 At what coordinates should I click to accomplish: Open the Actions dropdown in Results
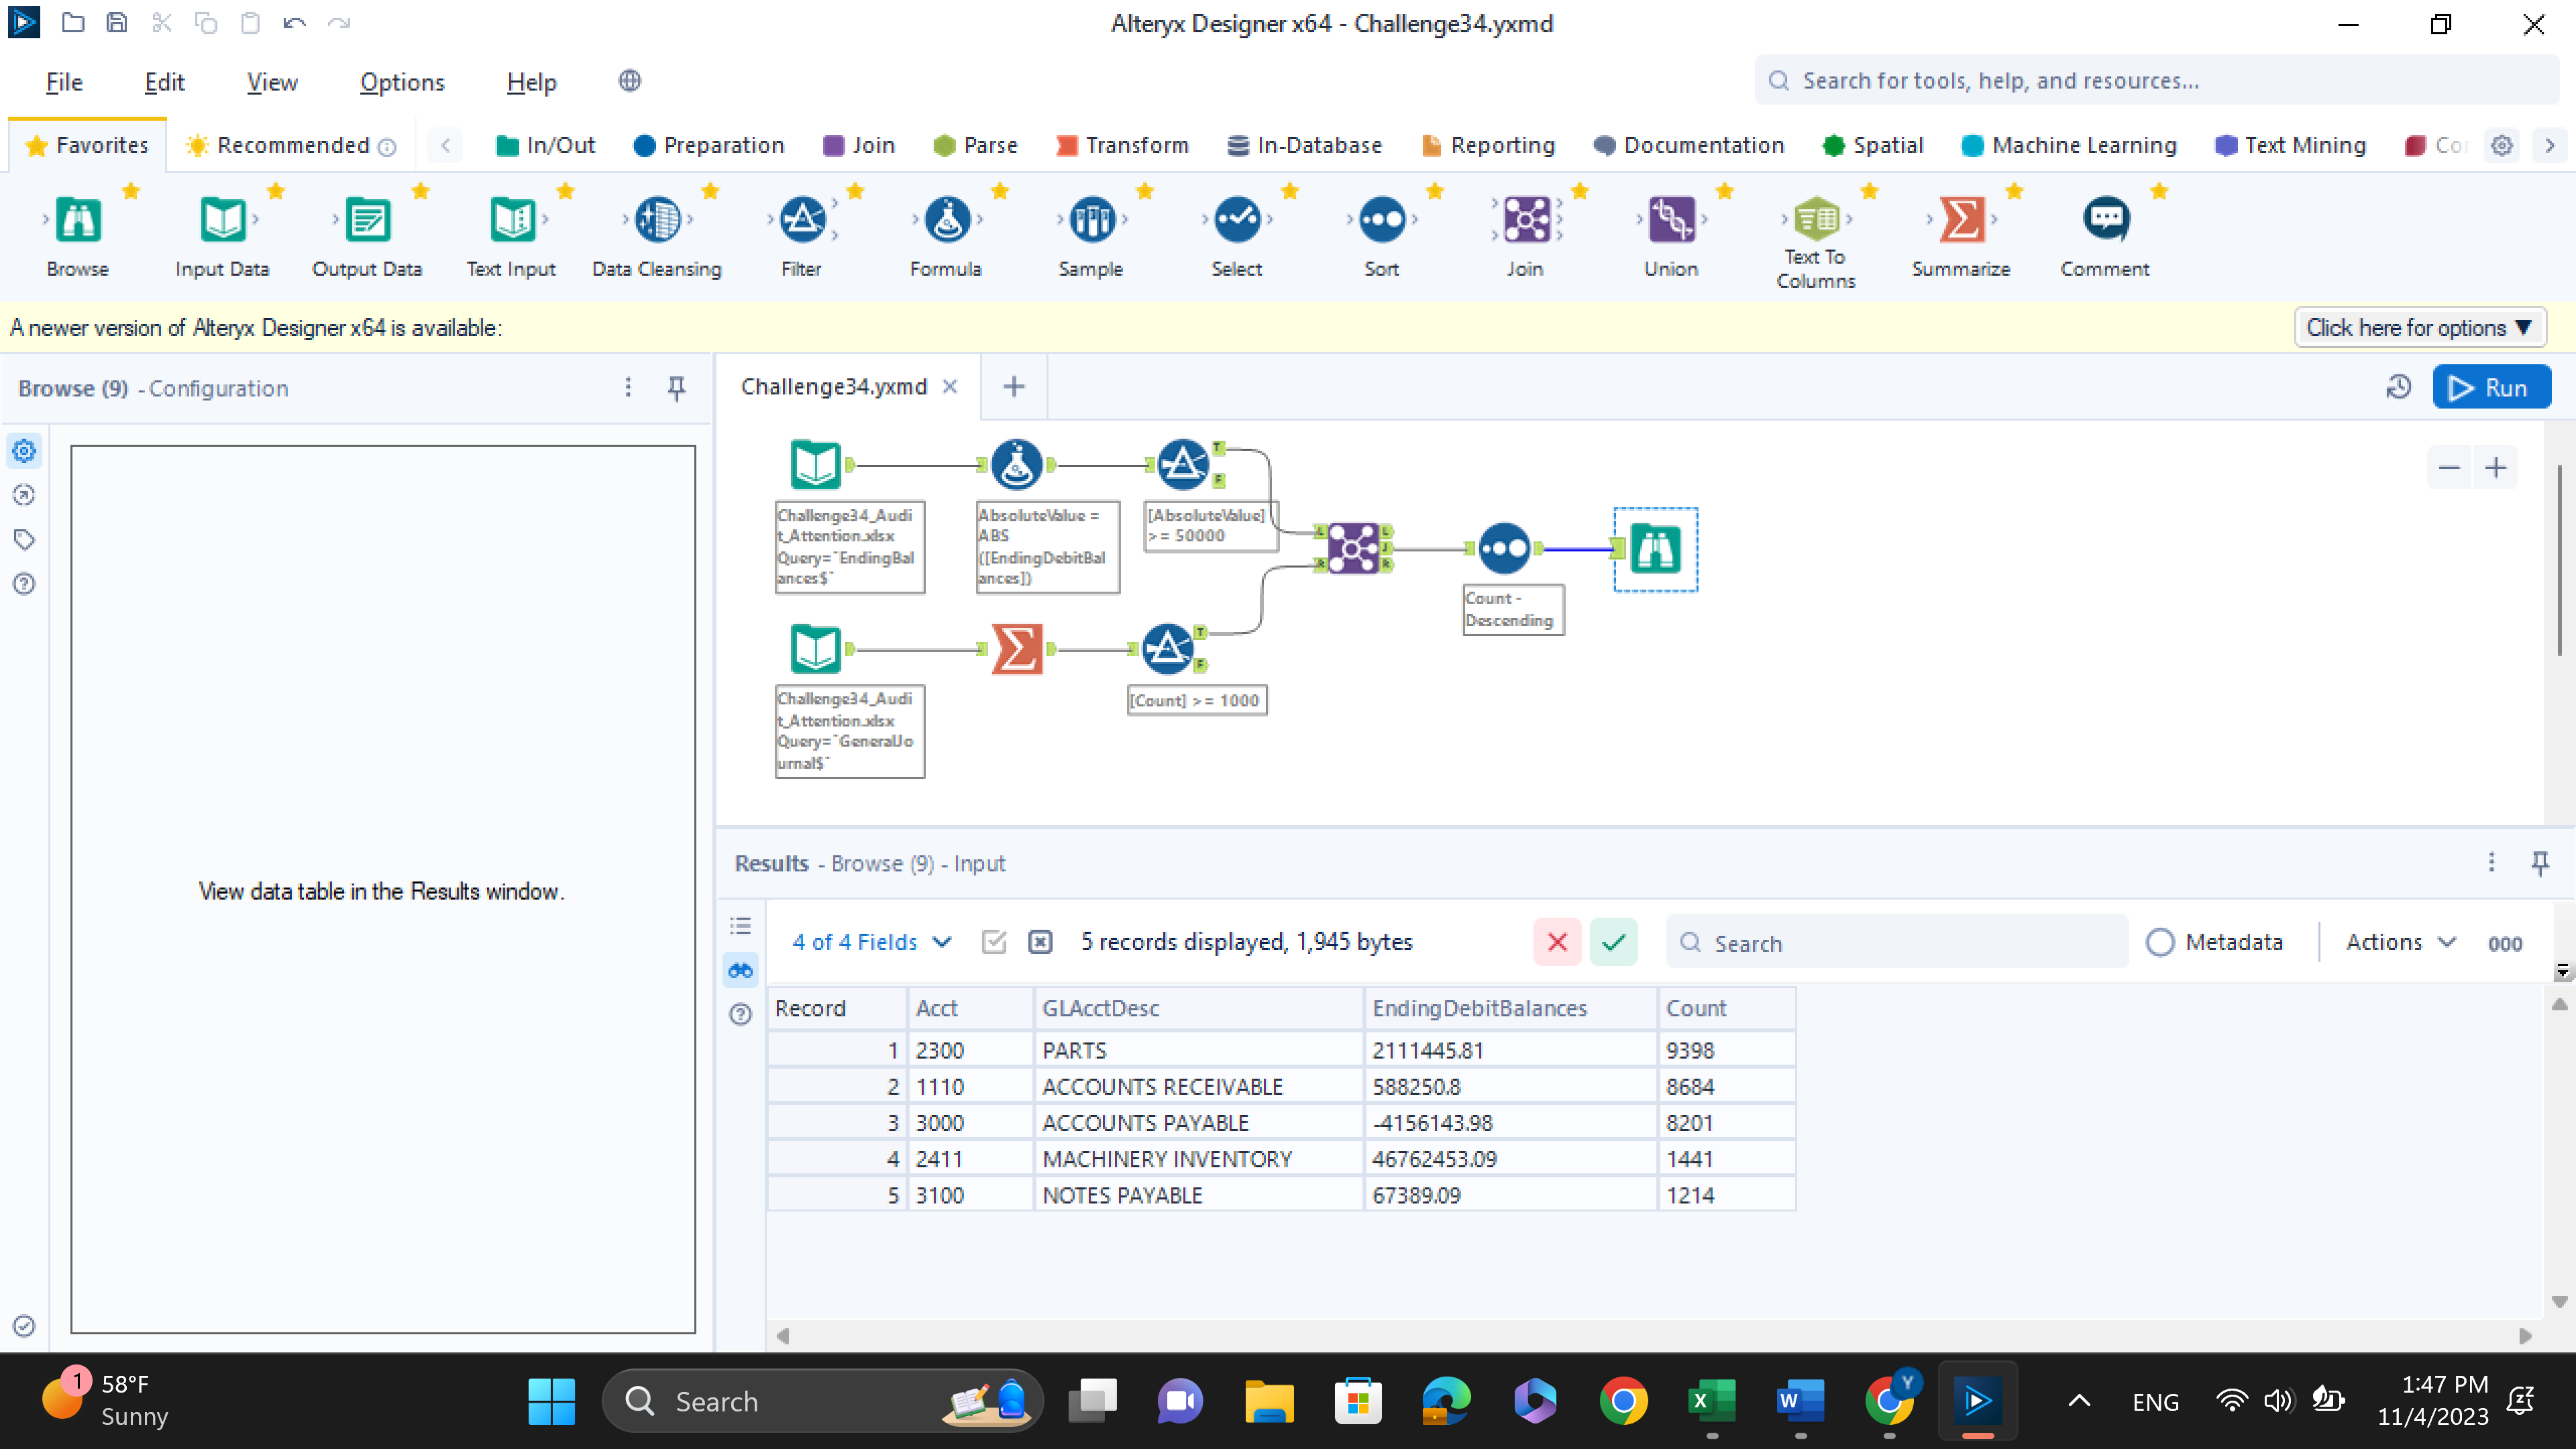[x=2400, y=942]
